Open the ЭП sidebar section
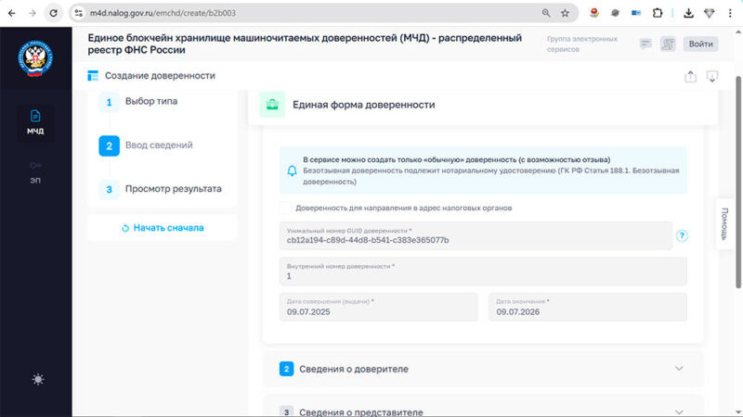743x417 pixels. 35,171
